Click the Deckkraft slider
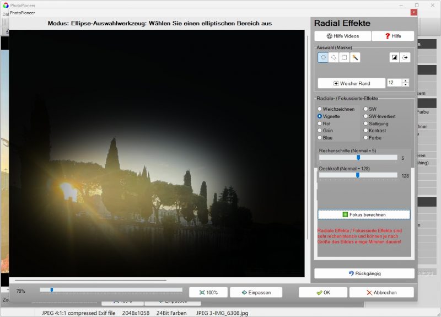This screenshot has width=441, height=317. pyautogui.click(x=358, y=175)
